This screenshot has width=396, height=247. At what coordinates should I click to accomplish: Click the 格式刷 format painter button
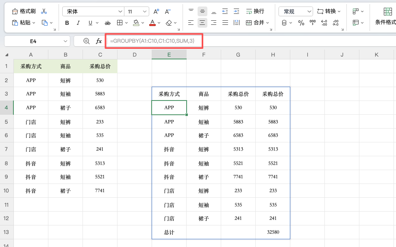coord(24,11)
